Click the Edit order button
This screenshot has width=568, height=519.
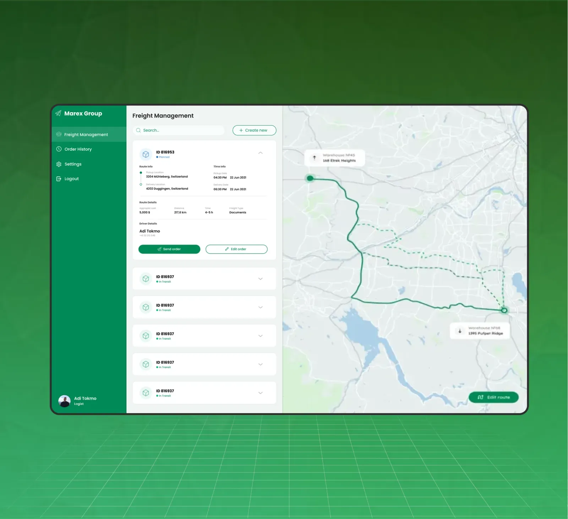tap(236, 249)
